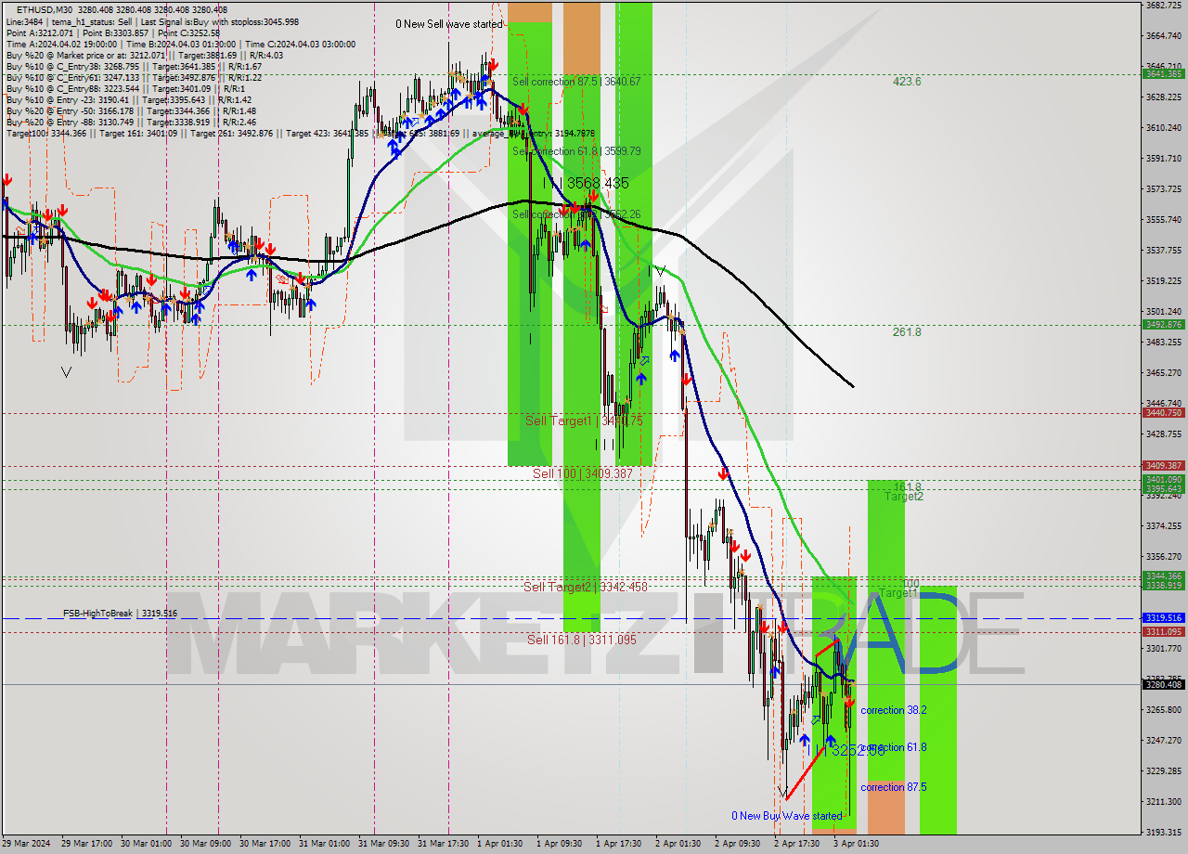Select the 'FSB-HighToBreak | 3319.516' line label
The image size is (1188, 854).
(x=120, y=614)
